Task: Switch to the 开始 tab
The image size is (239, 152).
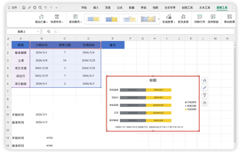Action: (84, 8)
